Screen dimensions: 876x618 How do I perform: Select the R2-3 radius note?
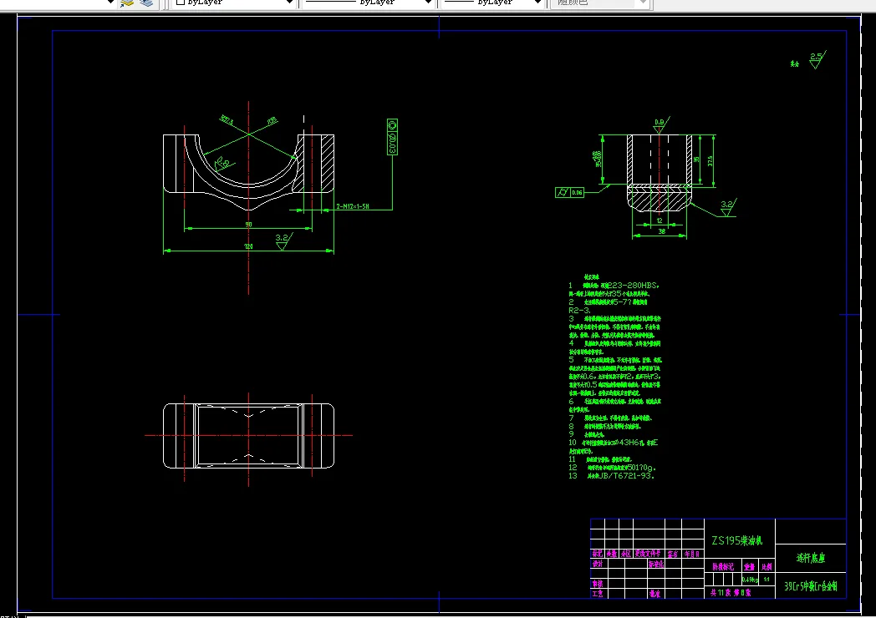click(579, 311)
